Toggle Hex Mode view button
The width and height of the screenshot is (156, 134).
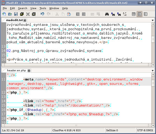point(146,14)
